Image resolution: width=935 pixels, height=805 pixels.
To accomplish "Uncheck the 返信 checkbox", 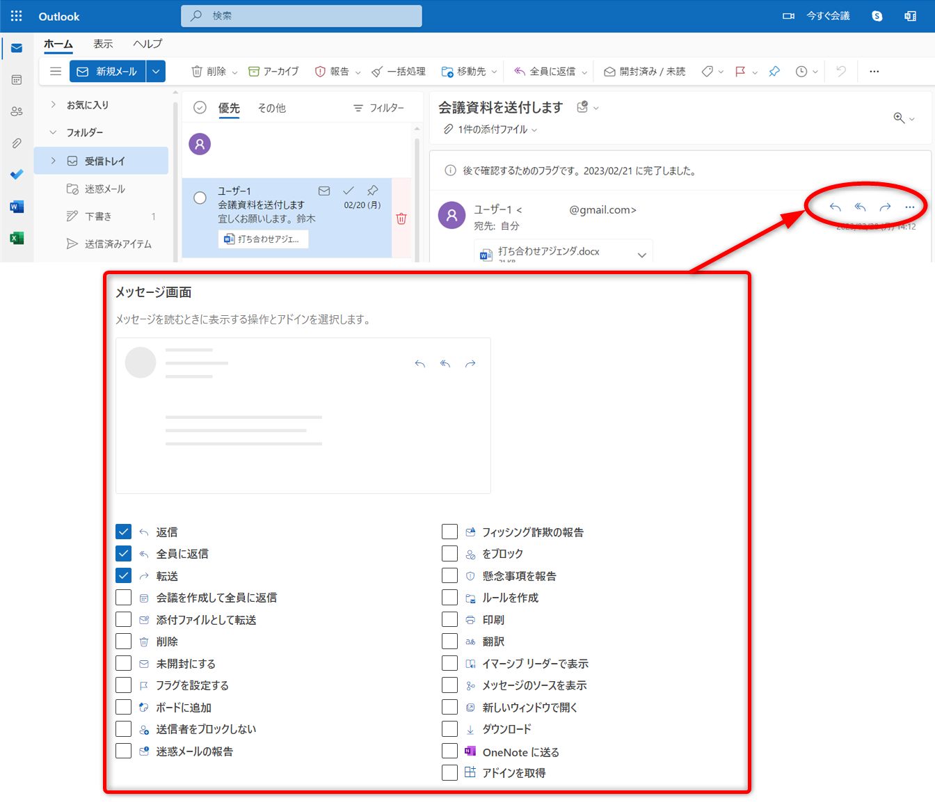I will point(124,532).
